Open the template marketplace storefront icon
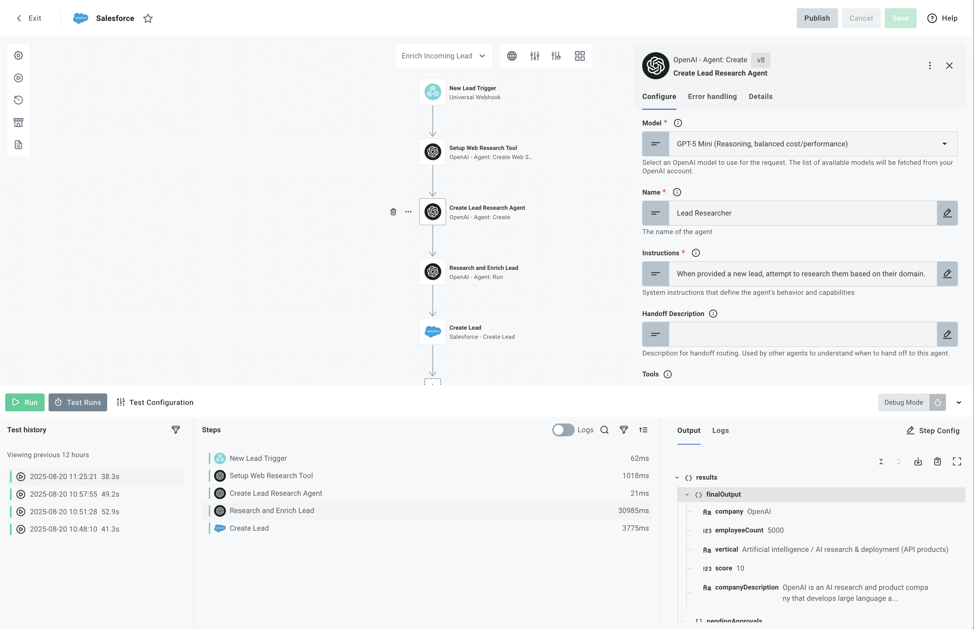 [x=18, y=122]
